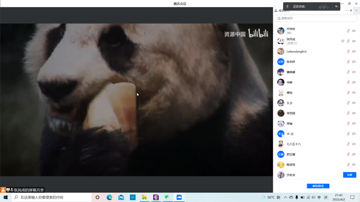Click the hamburger menu icon at top right
Viewport: 360px width, 202px height.
pyautogui.click(x=356, y=10)
